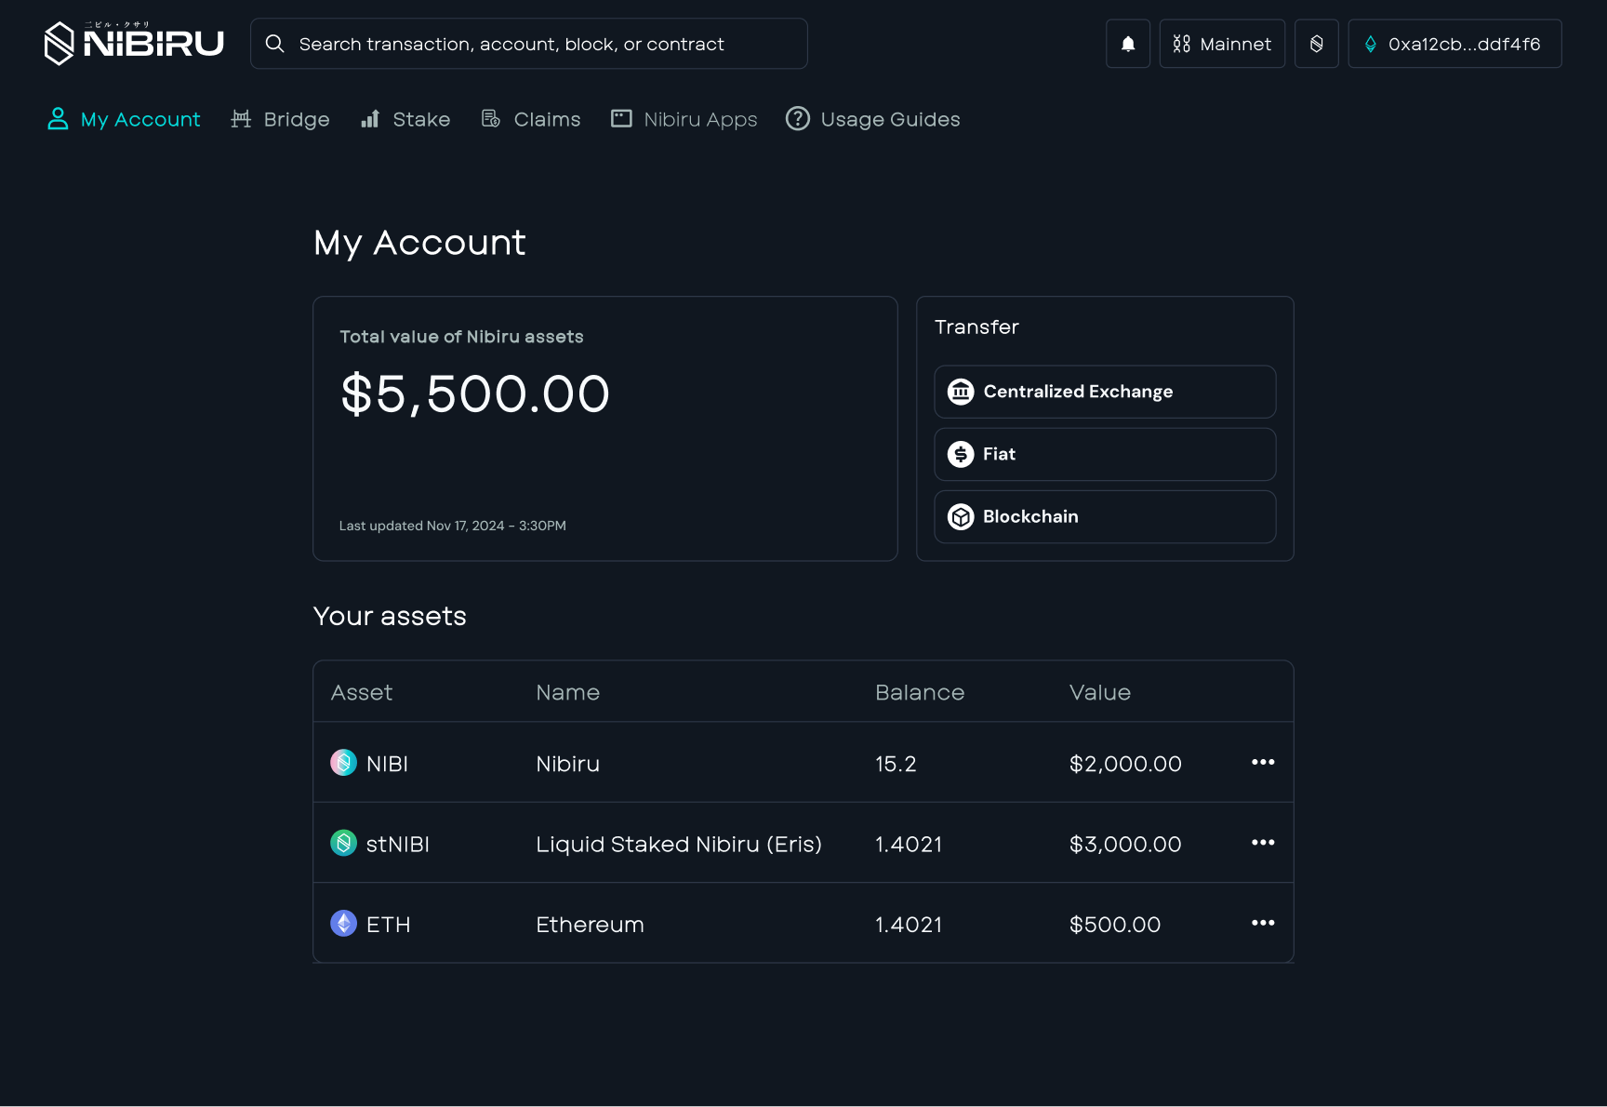Open the Claims tab

[x=531, y=119]
